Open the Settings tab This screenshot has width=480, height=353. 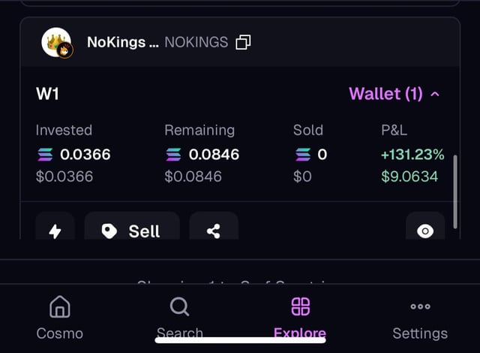420,318
